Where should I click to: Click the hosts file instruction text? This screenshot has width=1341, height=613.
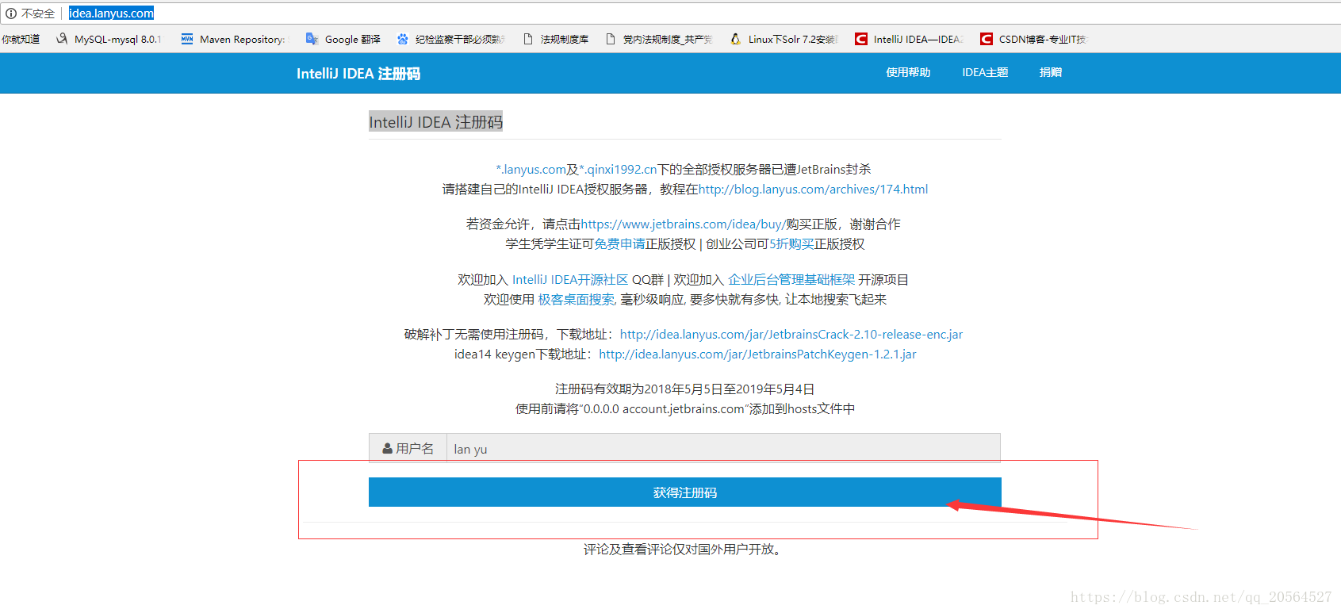point(685,408)
